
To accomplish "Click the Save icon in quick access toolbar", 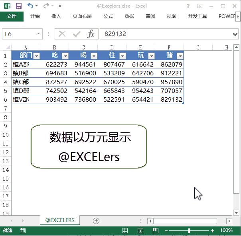I will pos(18,6).
